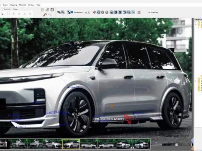Image resolution: width=202 pixels, height=151 pixels.
Task: Select the orange marker on the front door
Action: click(112, 106)
